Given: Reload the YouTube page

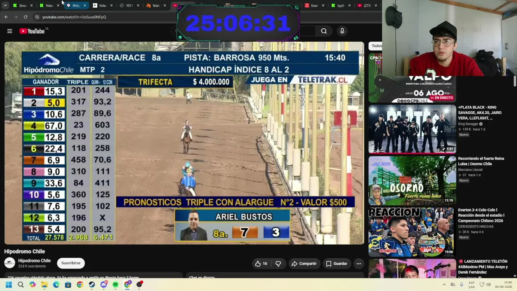Looking at the screenshot, I should click(x=25, y=17).
